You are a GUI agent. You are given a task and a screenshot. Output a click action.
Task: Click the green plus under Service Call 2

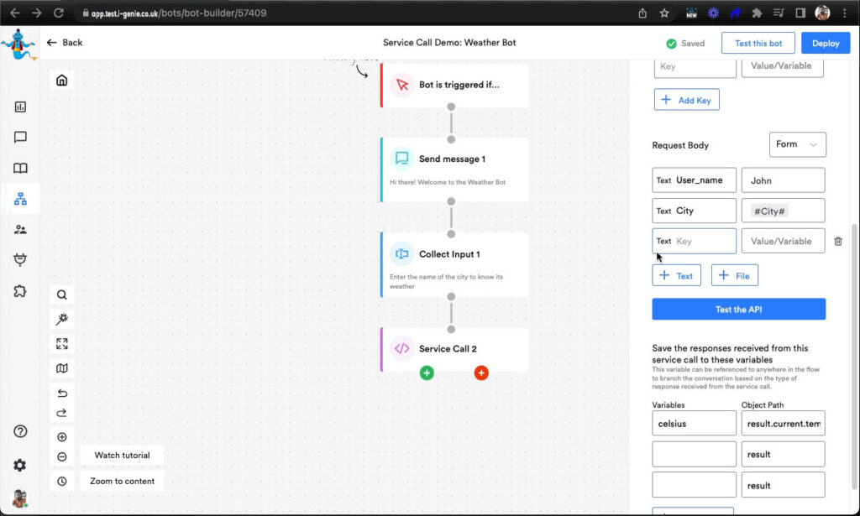tap(427, 373)
